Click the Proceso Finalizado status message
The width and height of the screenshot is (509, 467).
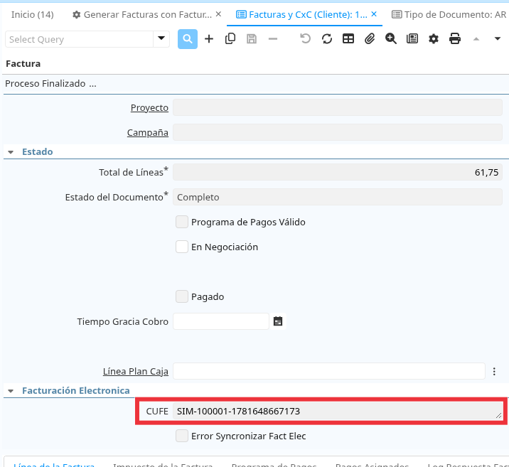pos(50,84)
